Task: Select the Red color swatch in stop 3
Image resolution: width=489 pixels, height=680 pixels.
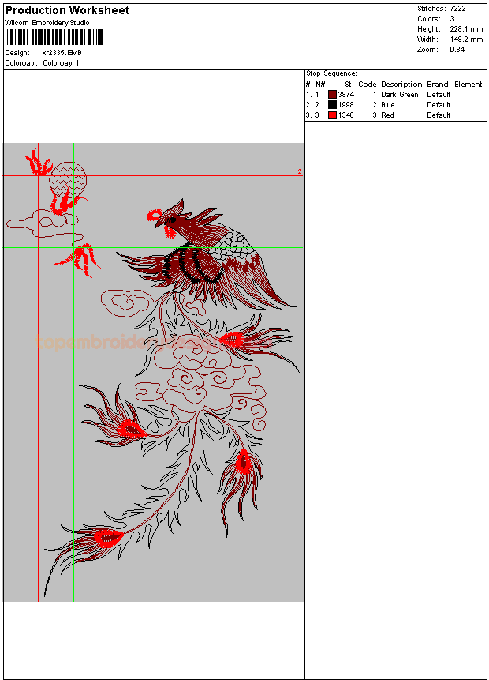Action: (x=332, y=115)
